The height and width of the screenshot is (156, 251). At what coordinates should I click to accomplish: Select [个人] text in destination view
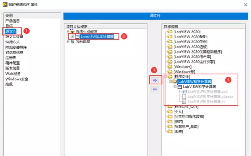(178, 112)
